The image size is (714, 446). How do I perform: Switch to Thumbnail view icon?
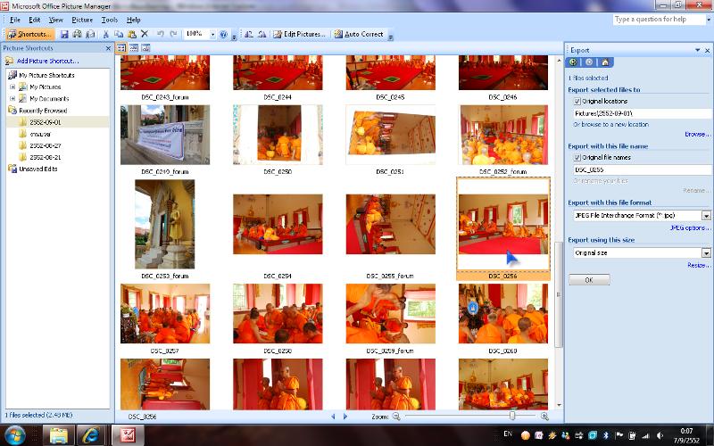click(121, 48)
